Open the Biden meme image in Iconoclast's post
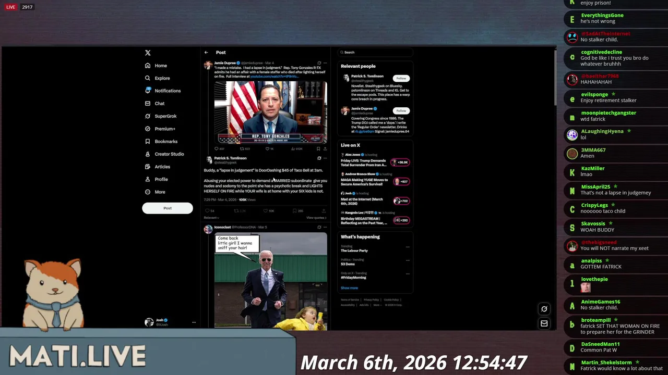Screen dimensions: 668x375 (x=271, y=281)
